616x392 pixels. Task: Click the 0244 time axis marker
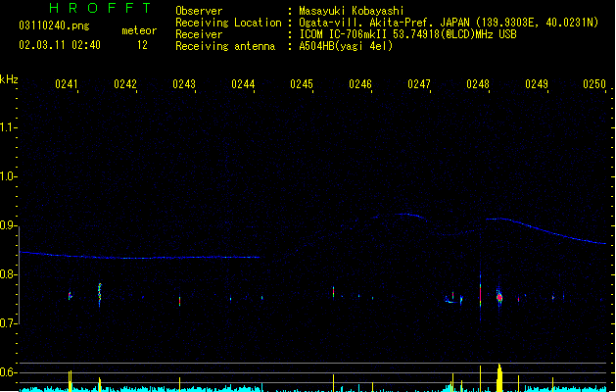coord(243,83)
